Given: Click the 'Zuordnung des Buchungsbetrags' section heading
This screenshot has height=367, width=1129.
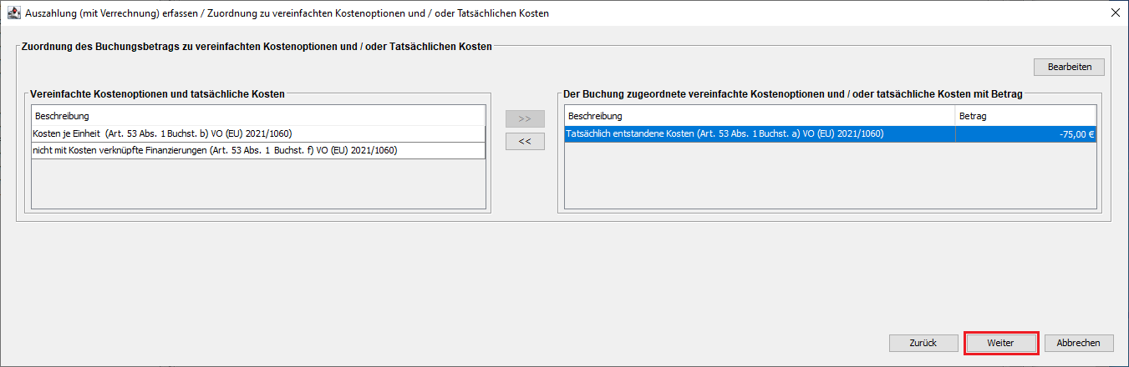Looking at the screenshot, I should pos(255,47).
